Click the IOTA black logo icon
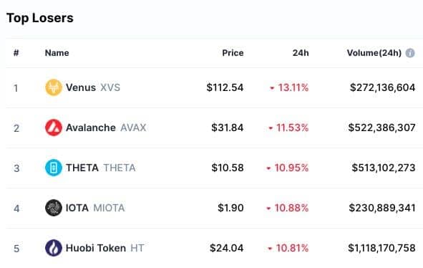423x268 pixels. (54, 208)
